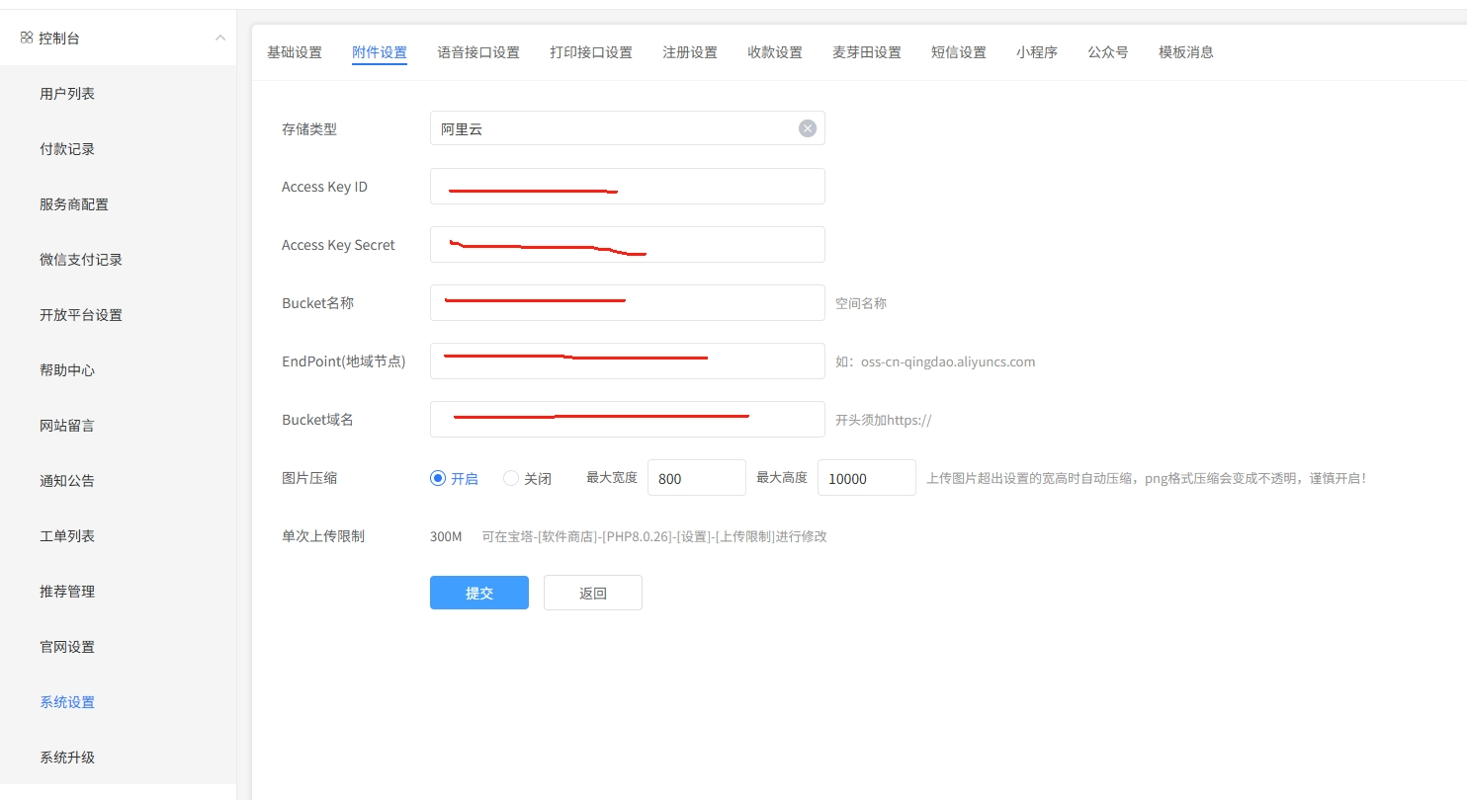Screen dimensions: 1467x800
Task: Switch to the 基础设置 tab
Action: (x=295, y=52)
